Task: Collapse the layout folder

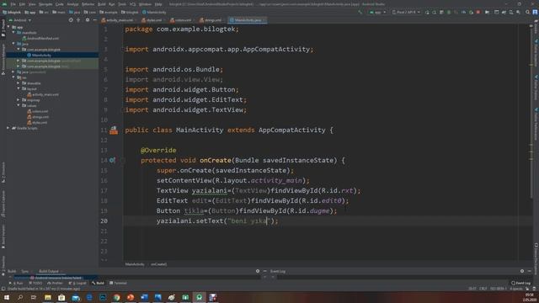Action: click(x=19, y=88)
